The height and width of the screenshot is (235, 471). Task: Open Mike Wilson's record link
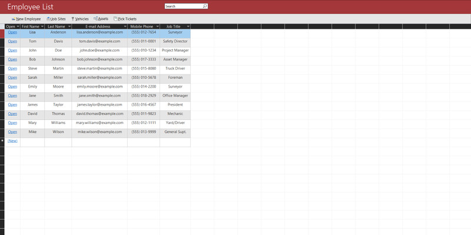12,132
